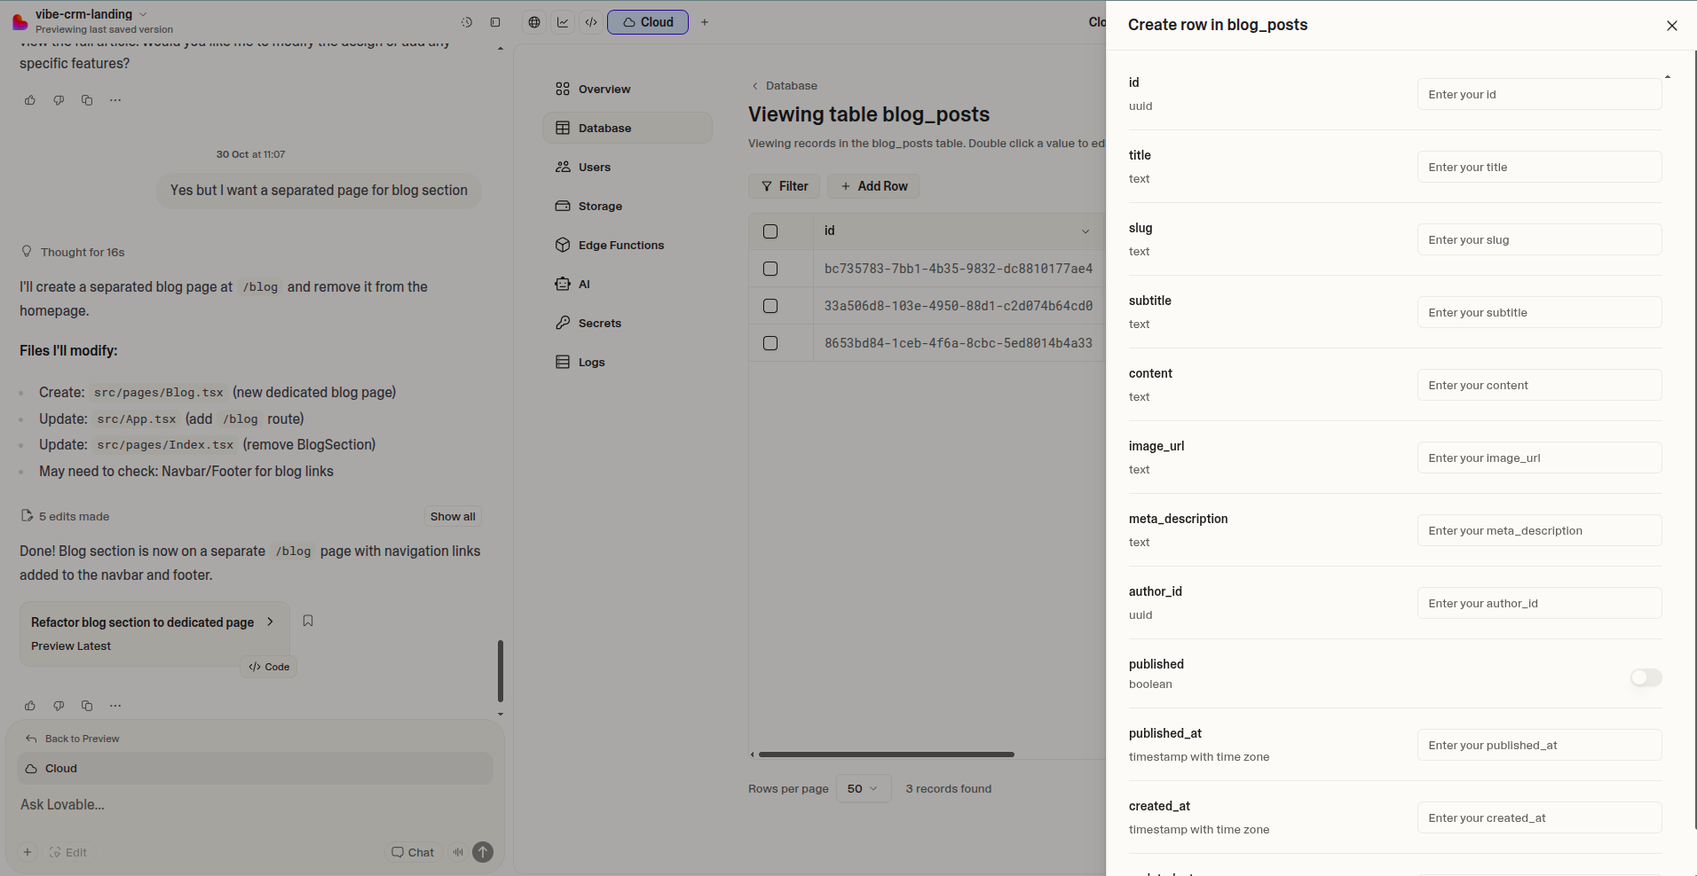Open the code view icon in toolbar
The height and width of the screenshot is (876, 1697).
591,22
